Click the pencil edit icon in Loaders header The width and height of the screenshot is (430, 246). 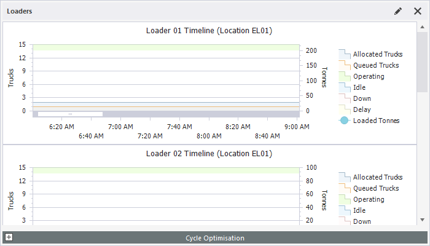coord(398,11)
